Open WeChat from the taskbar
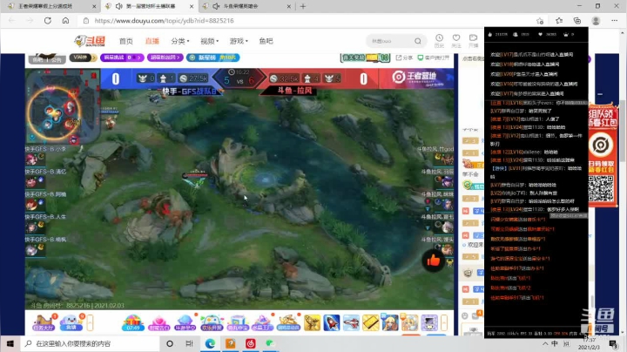Image resolution: width=627 pixels, height=352 pixels. (270, 343)
